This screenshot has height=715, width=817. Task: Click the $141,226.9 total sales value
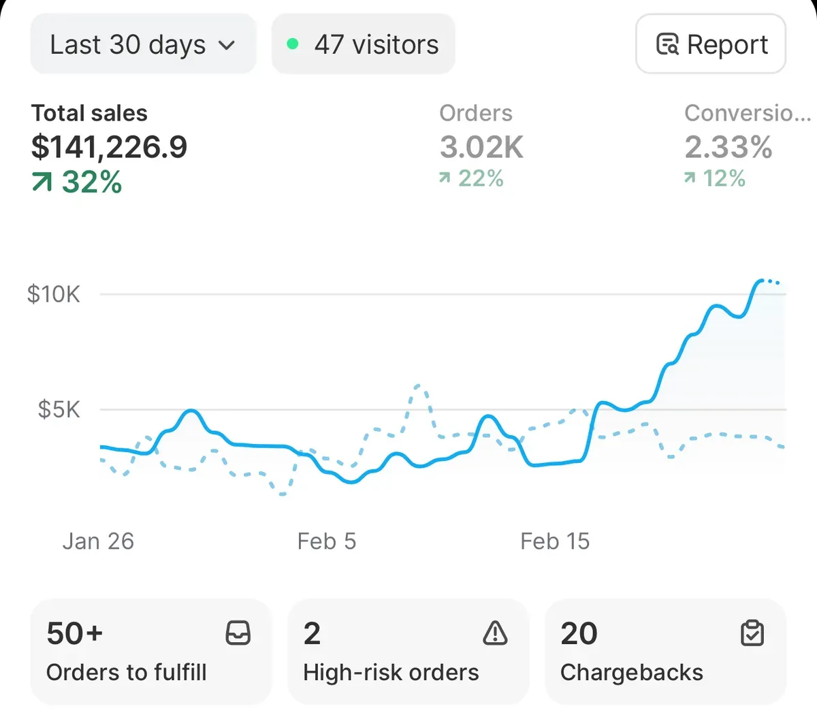pos(109,147)
